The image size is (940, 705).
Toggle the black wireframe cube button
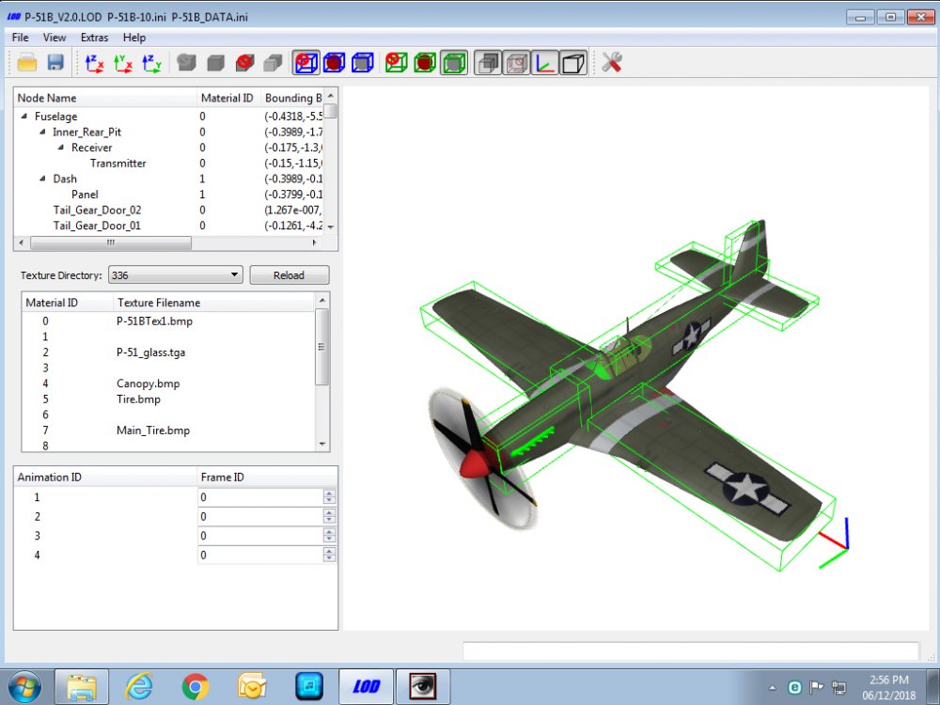pyautogui.click(x=573, y=63)
